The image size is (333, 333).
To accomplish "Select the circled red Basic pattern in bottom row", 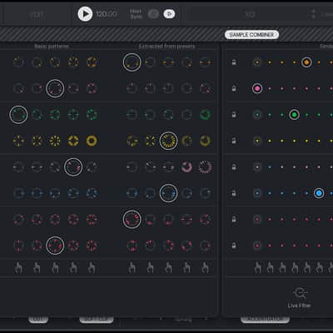I will point(55,246).
